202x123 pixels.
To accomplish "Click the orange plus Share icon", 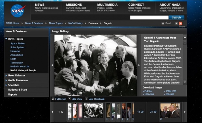I will pyautogui.click(x=181, y=23).
